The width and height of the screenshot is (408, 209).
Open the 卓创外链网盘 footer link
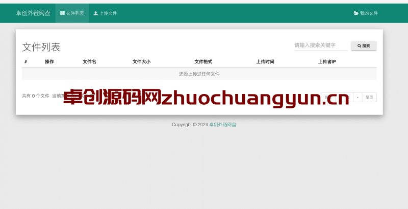223,125
